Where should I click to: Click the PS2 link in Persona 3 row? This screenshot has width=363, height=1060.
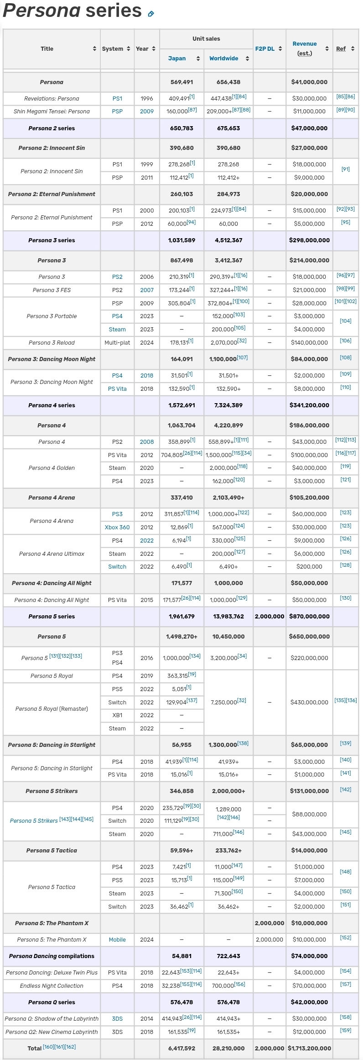tap(117, 277)
